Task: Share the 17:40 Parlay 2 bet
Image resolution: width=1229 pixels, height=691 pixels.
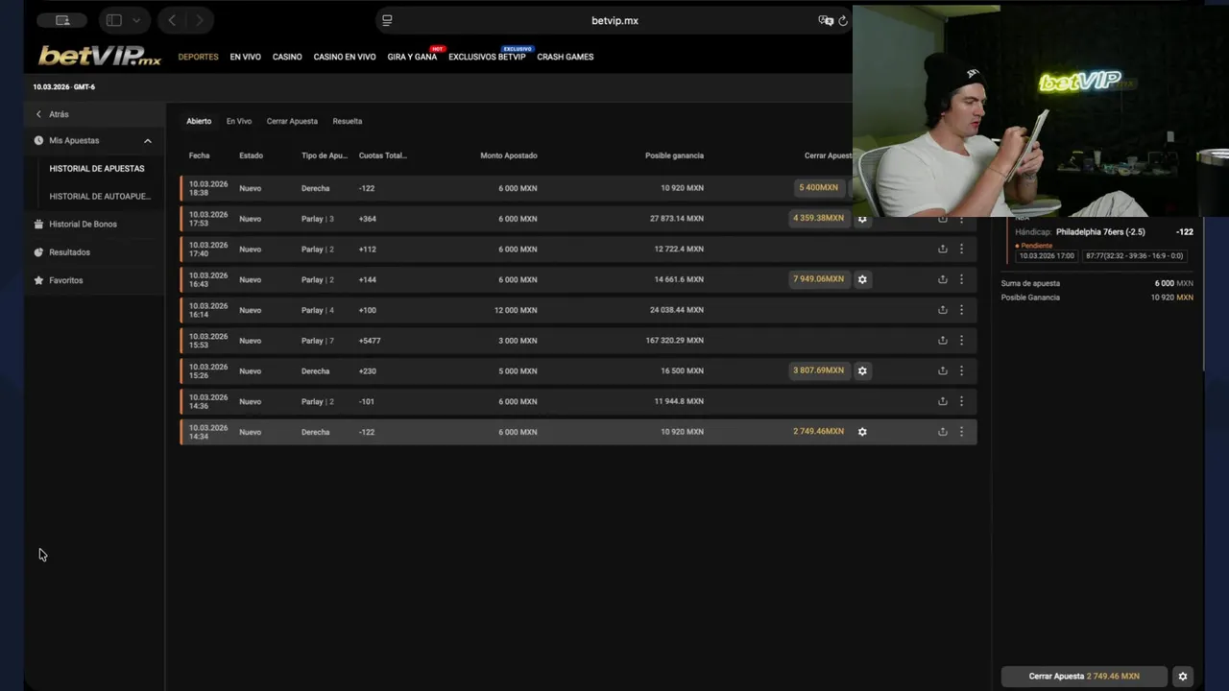Action: tap(942, 249)
